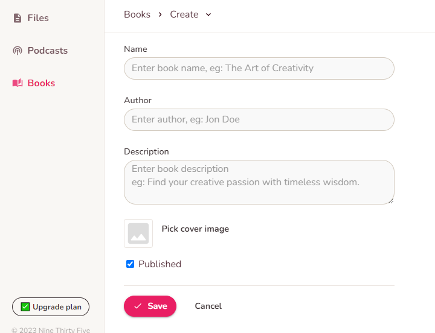Open the Files section in sidebar
This screenshot has height=333, width=435.
click(37, 18)
